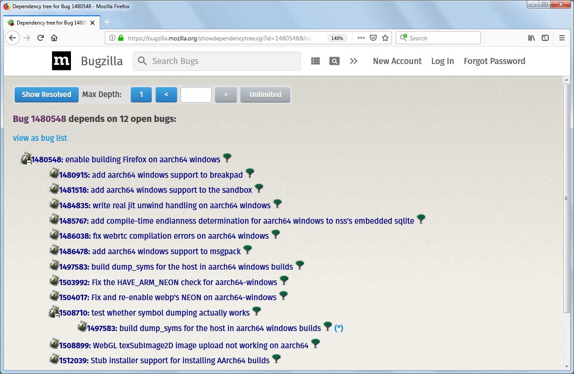View site information for bugzilla.mozilla.org
The image size is (574, 374).
click(x=112, y=38)
